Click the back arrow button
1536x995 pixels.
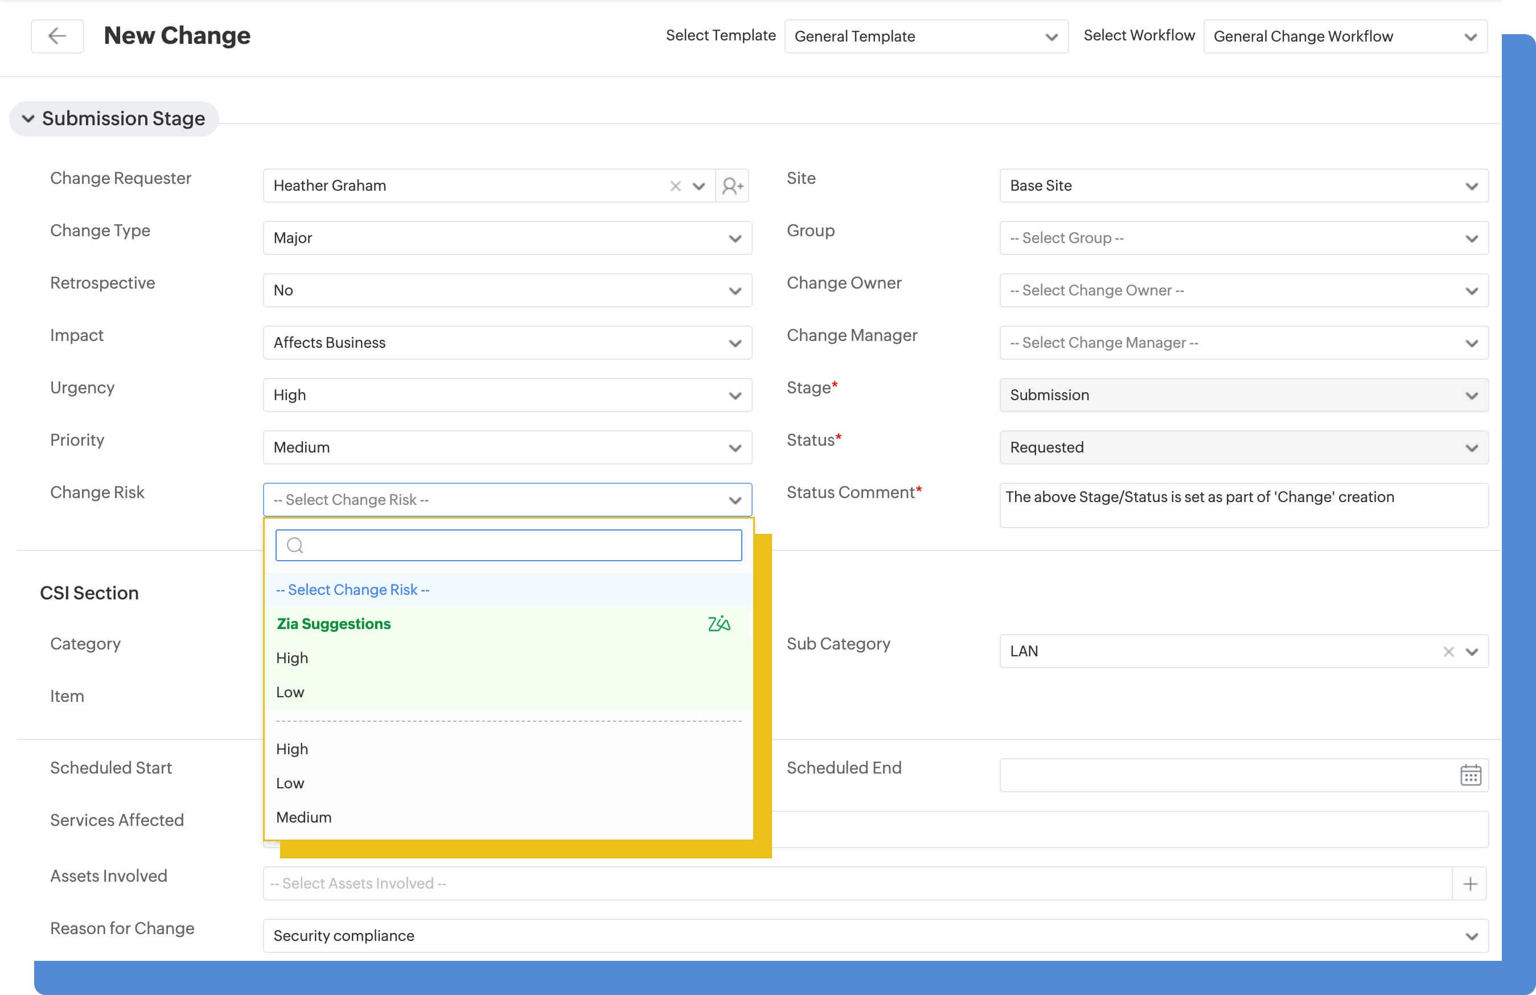click(58, 35)
